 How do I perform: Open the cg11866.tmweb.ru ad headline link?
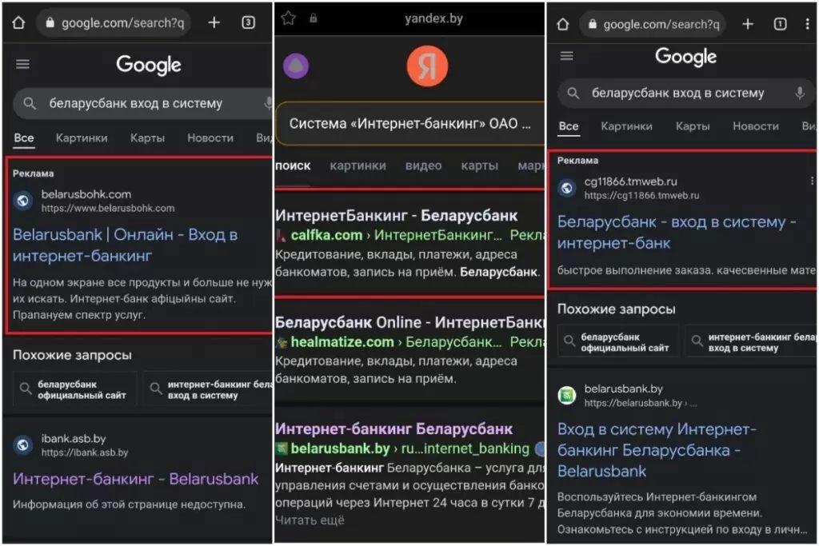tap(676, 233)
